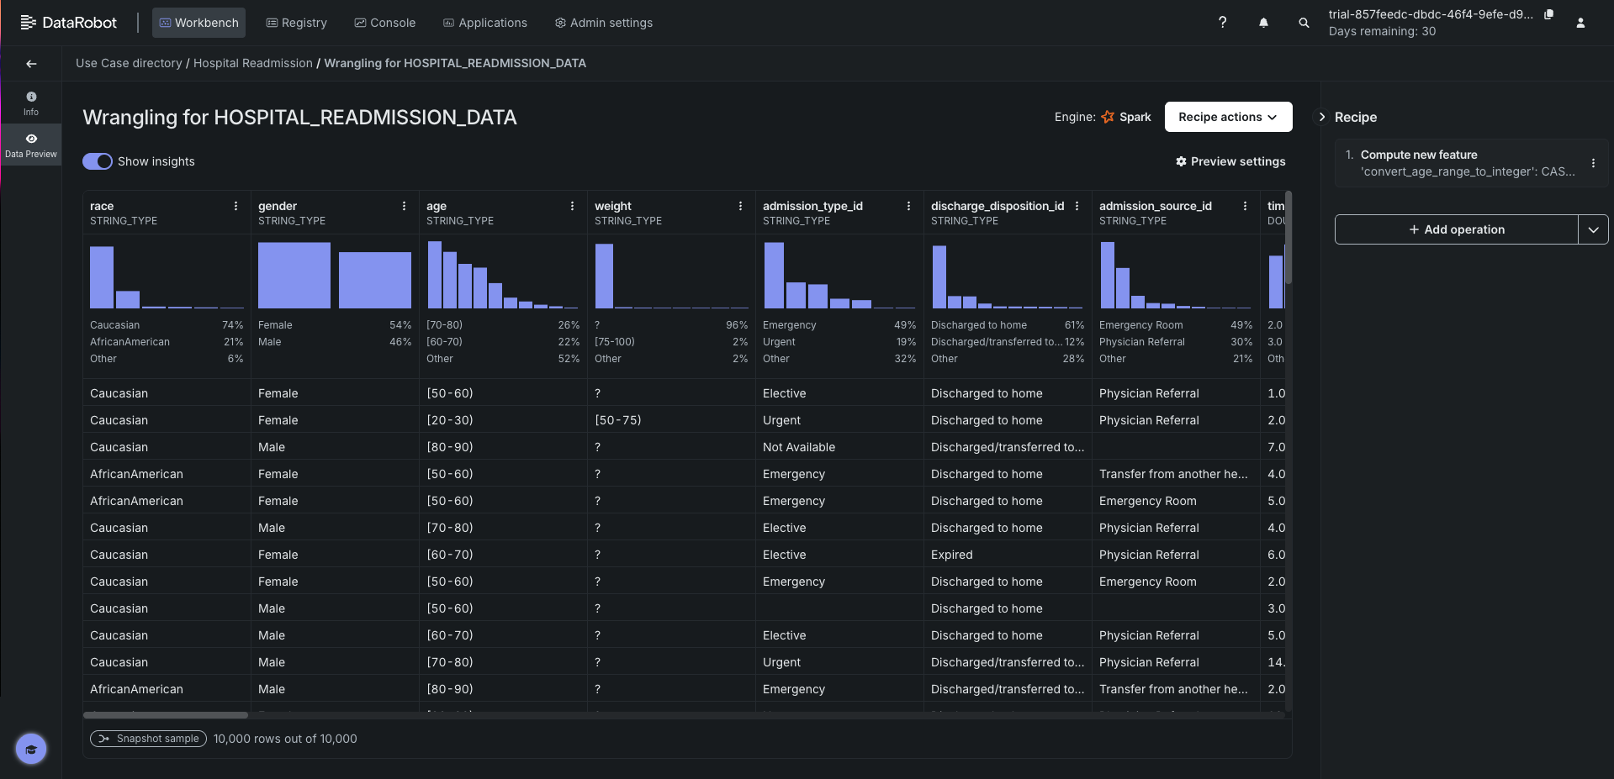Click the 'AfricanAmerican 21%' insight row
Viewport: 1614px width, 779px height.
[x=167, y=342]
